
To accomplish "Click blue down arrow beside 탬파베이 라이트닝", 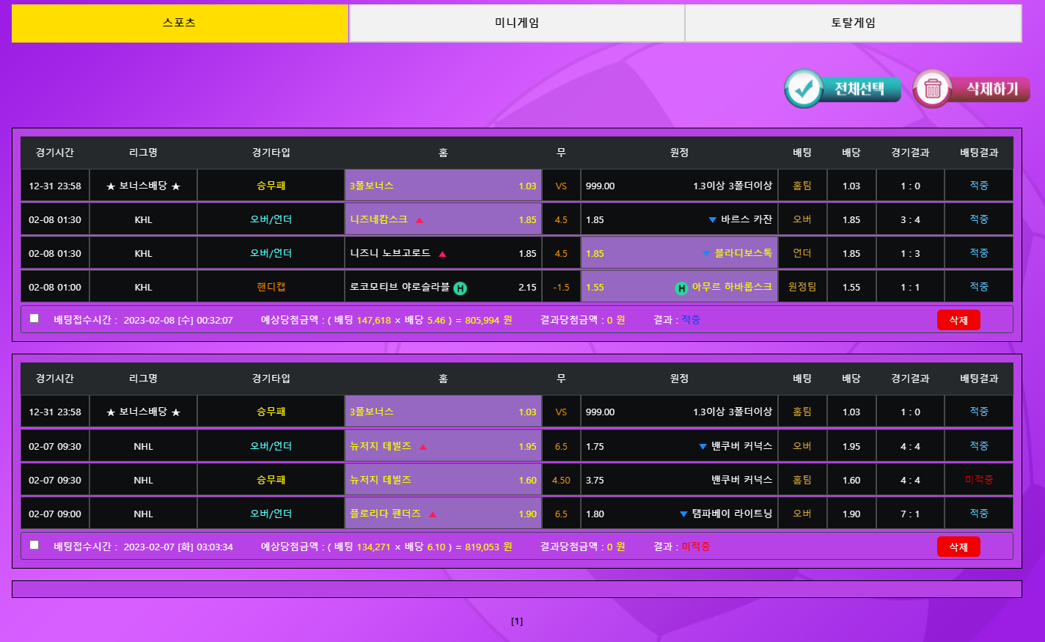I will click(683, 514).
